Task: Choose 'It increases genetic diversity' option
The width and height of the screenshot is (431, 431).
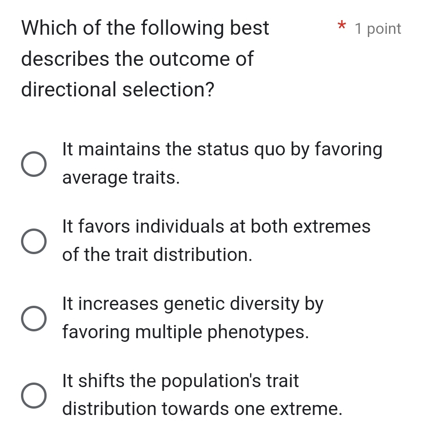Action: tap(33, 318)
